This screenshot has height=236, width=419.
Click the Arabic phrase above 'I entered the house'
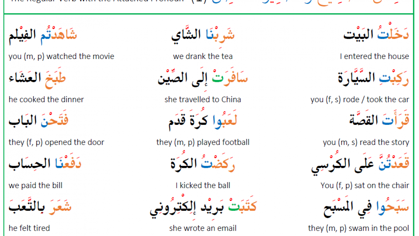point(376,34)
